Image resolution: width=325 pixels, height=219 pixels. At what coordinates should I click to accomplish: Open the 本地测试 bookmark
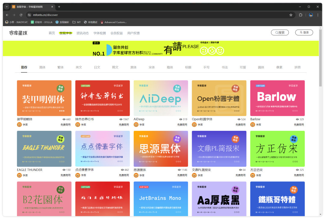91,22
